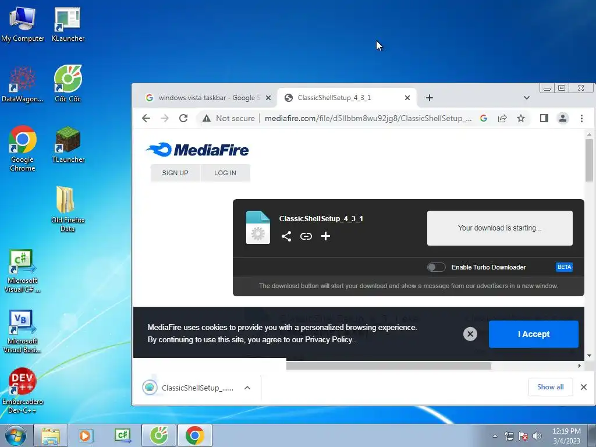Click the I Accept cookies button

pyautogui.click(x=533, y=334)
